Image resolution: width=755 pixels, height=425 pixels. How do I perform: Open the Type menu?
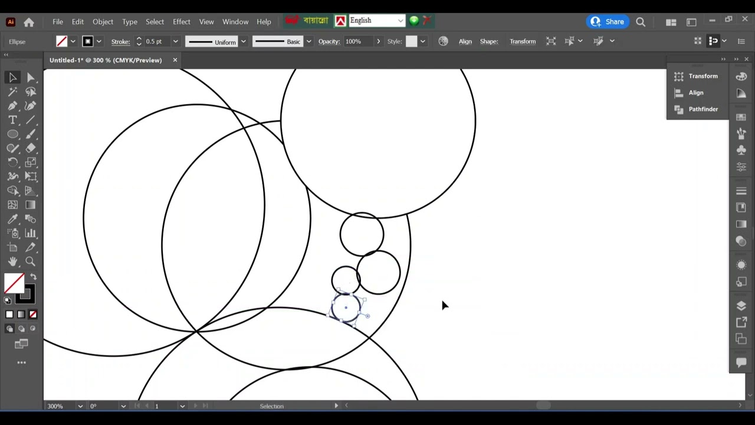coord(130,22)
